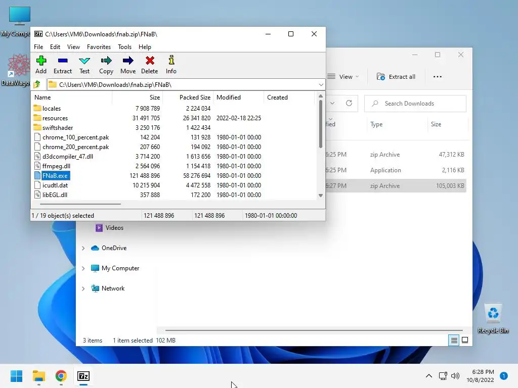Click Extract all in Explorer
This screenshot has height=388, width=518.
tap(396, 77)
